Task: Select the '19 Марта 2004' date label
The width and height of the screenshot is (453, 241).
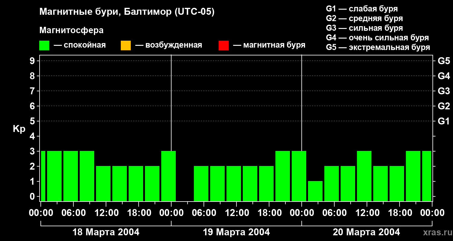Action: point(236,232)
